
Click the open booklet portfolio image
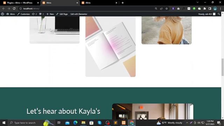pyautogui.click(x=111, y=47)
